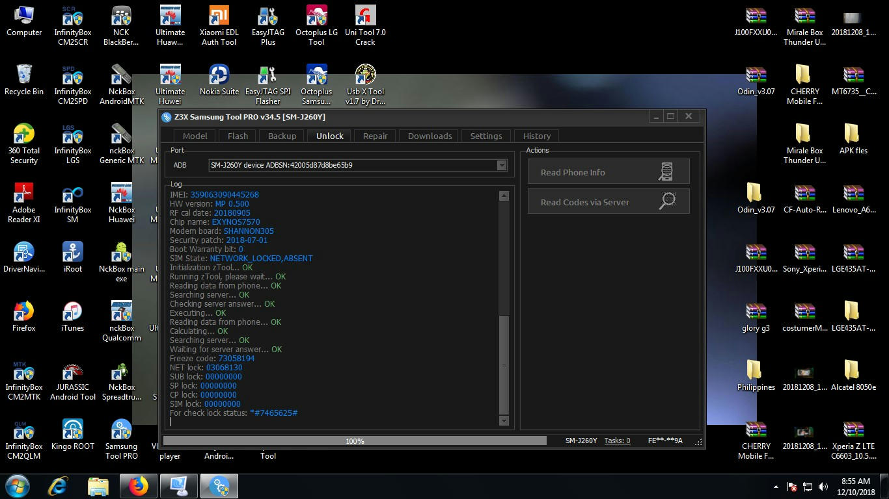
Task: Click the InfinityBox CM2QLM desktop icon
Action: pos(24,440)
